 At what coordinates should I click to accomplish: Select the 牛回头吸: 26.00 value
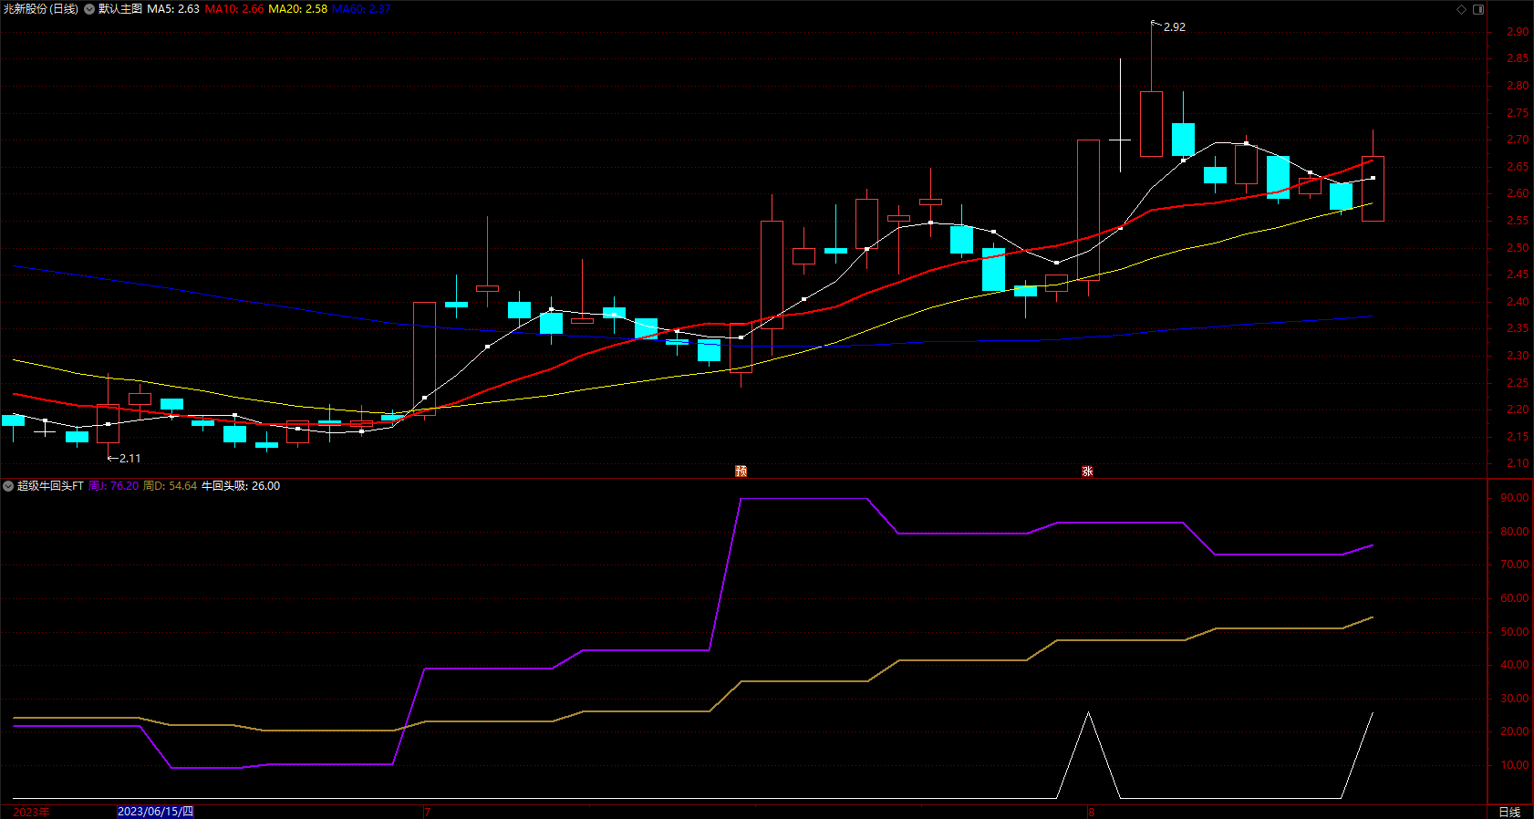(241, 486)
